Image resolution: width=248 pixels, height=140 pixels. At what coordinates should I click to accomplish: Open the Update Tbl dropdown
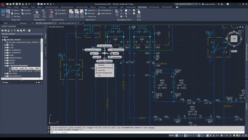(x=96, y=10)
